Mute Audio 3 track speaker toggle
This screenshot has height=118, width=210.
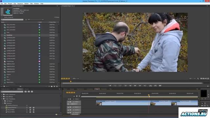[x=68, y=113]
